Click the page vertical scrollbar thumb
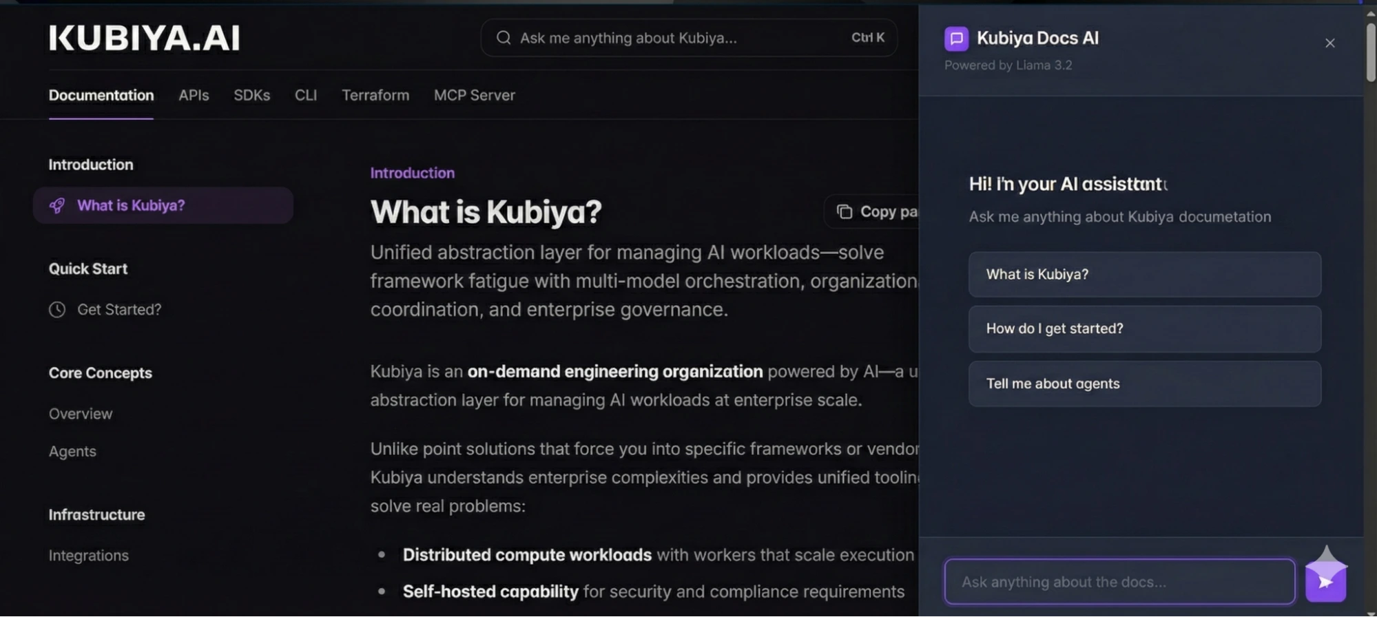This screenshot has height=617, width=1377. pyautogui.click(x=1371, y=52)
